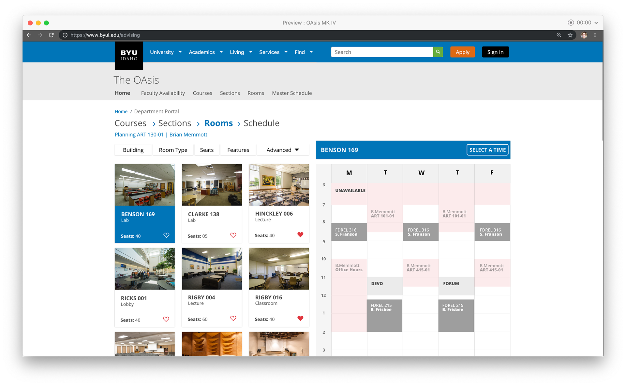Click the Home breadcrumb link
The height and width of the screenshot is (386, 626).
click(x=121, y=111)
